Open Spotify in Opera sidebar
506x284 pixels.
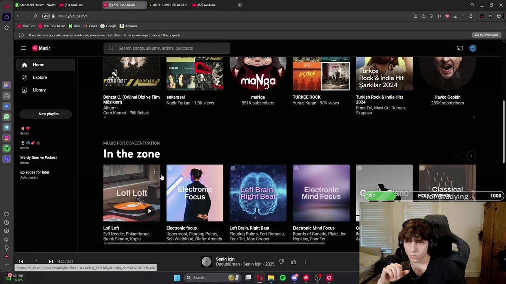(6, 148)
